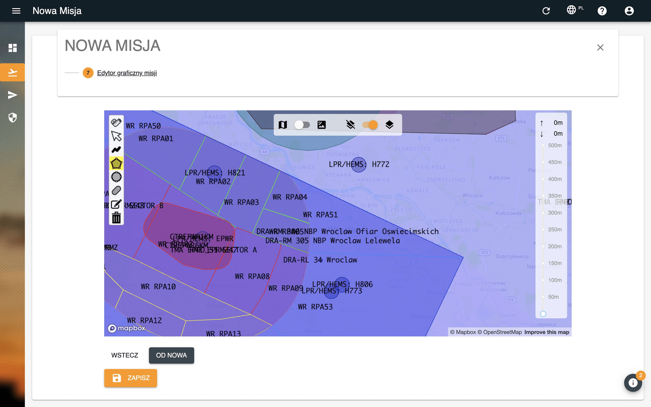Select the tape measure tool
Screen dimensions: 651x407
tap(116, 122)
